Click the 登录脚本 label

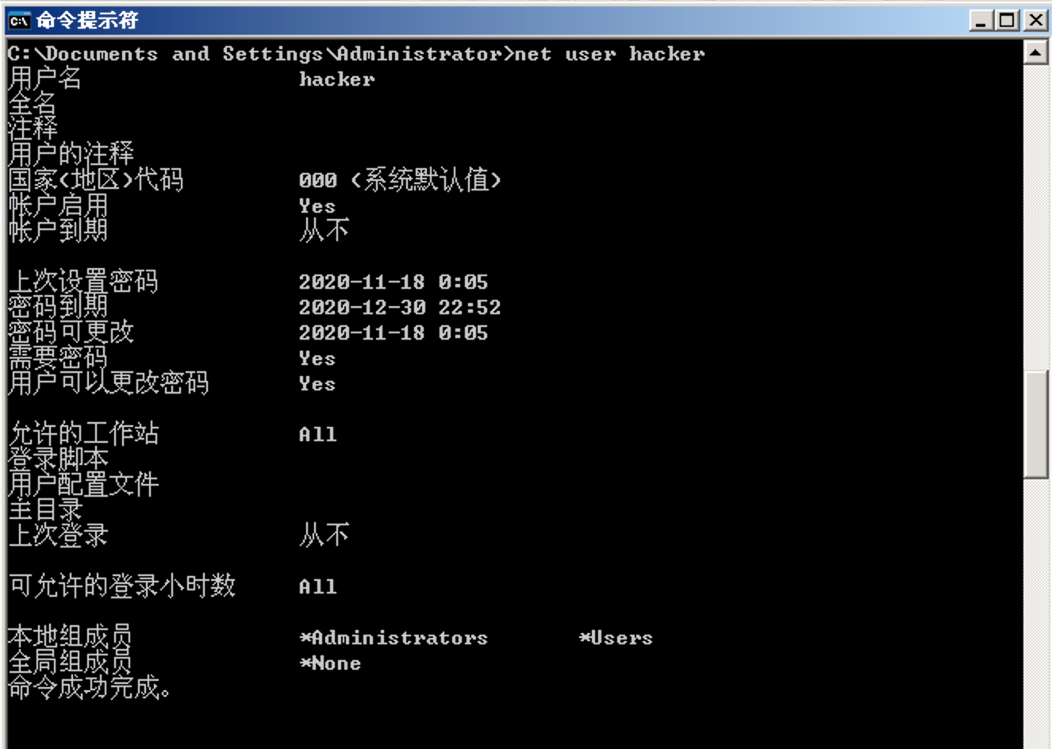coord(58,459)
